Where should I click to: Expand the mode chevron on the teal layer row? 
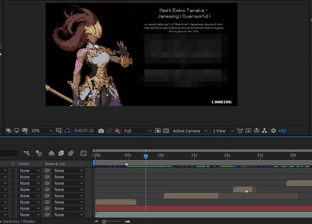[x=5, y=215]
